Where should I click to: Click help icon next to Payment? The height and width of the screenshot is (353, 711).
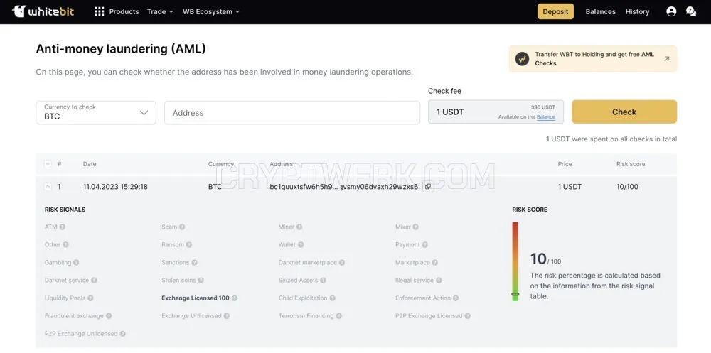tap(425, 245)
